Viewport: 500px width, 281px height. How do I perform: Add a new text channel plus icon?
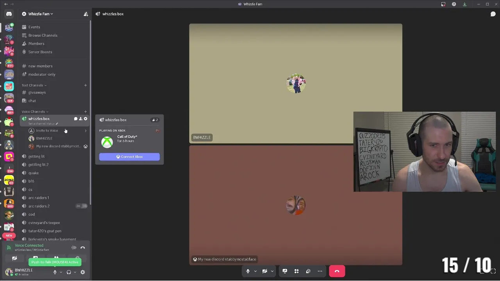tap(86, 85)
